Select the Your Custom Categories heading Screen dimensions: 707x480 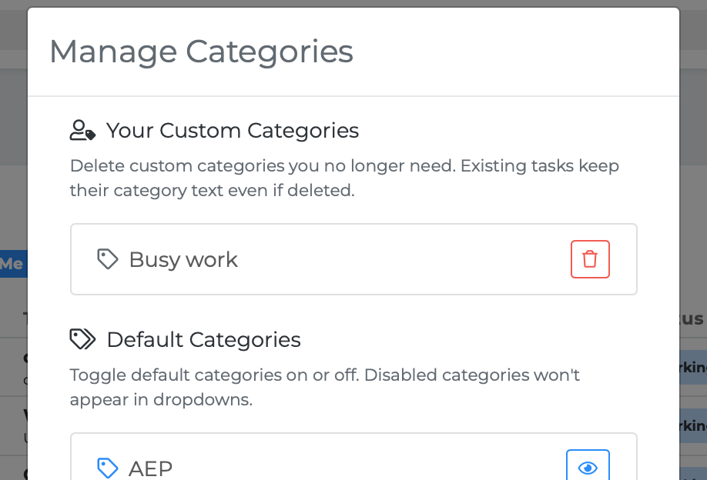pos(232,131)
